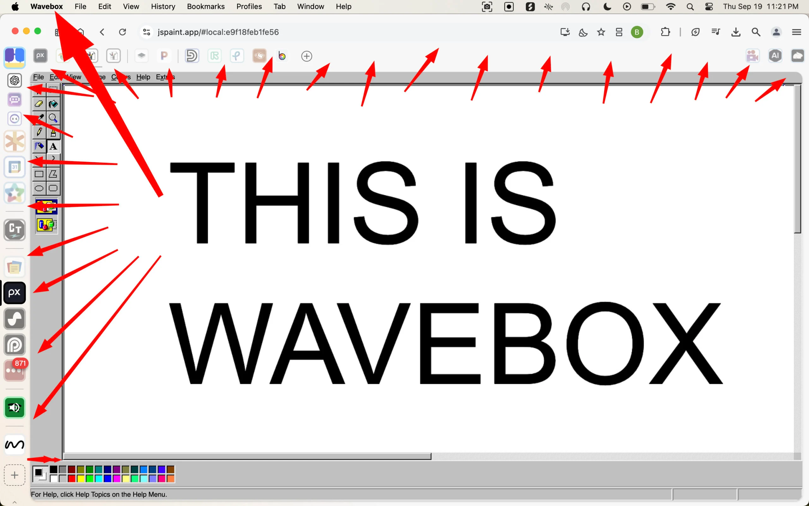The image size is (809, 506).
Task: Open the ChatGPT app in sidebar
Action: click(14, 80)
